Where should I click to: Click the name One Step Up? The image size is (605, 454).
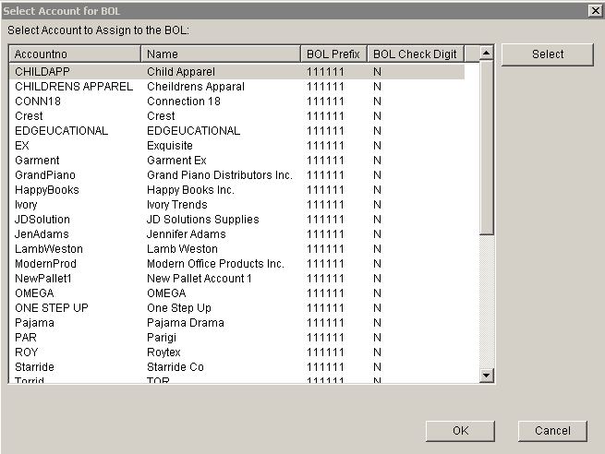click(179, 308)
